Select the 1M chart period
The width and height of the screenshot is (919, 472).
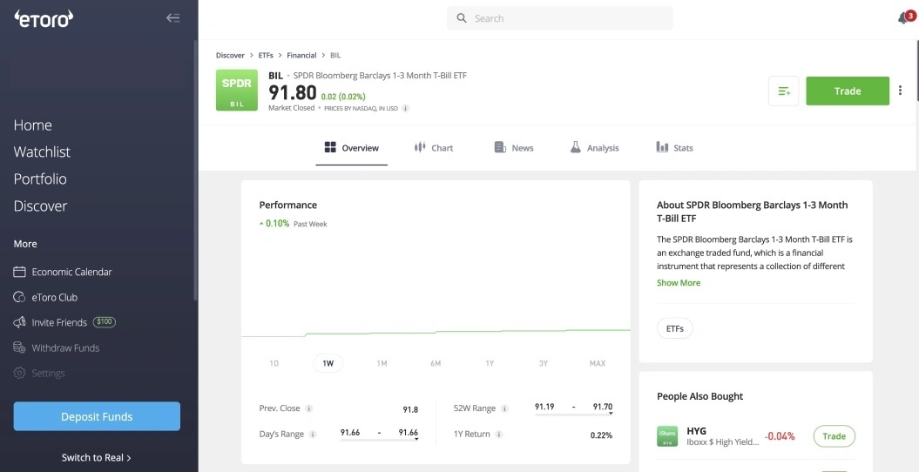[382, 363]
